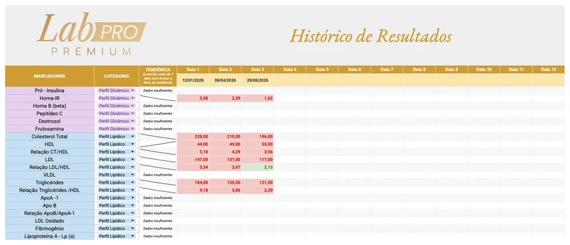Open category dropdown for VLDL row
Screen dimensions: 570x245
[x=117, y=175]
